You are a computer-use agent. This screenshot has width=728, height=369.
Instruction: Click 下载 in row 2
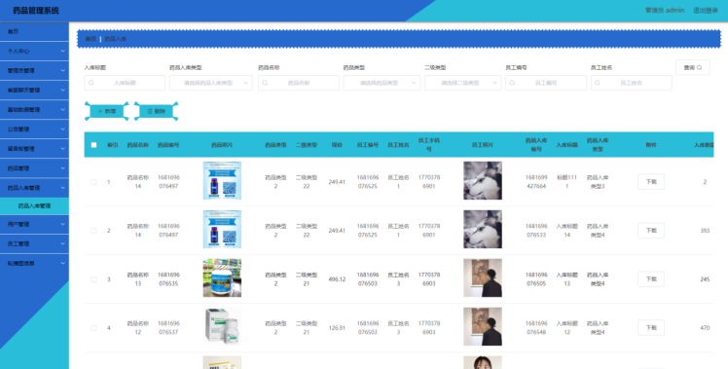point(651,231)
